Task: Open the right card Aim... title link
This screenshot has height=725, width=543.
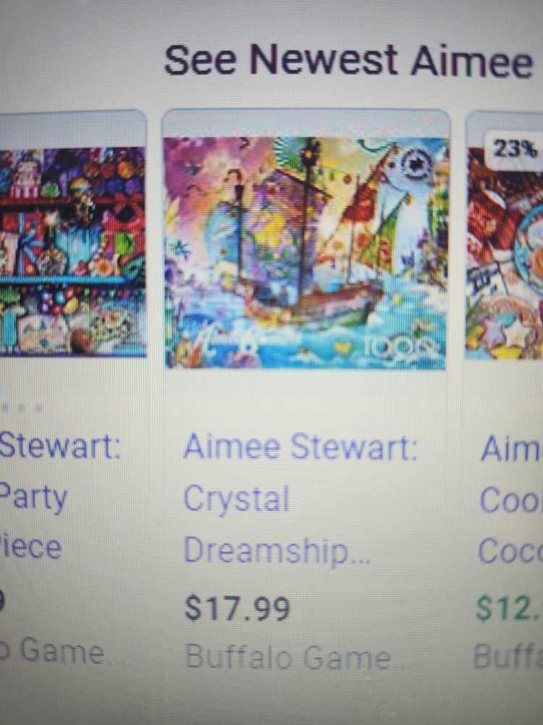Action: tap(512, 449)
